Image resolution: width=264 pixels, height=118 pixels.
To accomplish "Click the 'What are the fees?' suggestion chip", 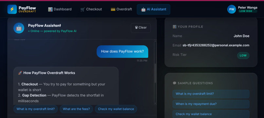I will pyautogui.click(x=76, y=109).
